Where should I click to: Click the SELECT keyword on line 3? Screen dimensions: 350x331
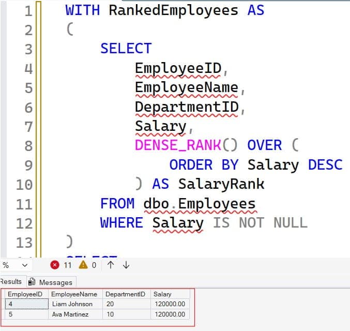tap(126, 48)
